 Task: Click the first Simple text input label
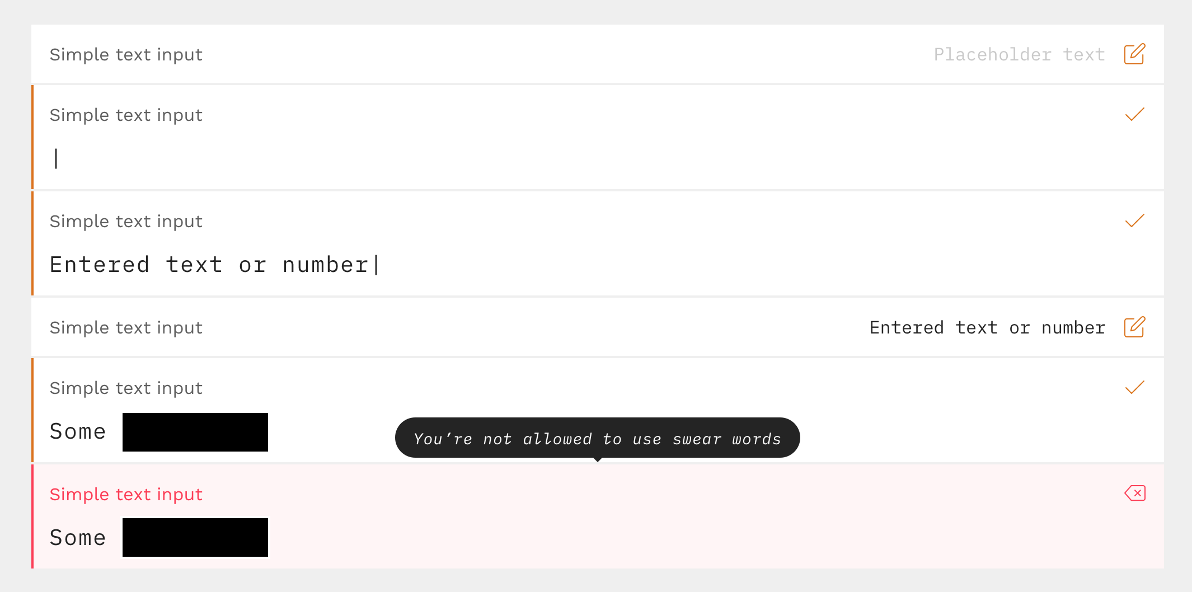[x=126, y=54]
